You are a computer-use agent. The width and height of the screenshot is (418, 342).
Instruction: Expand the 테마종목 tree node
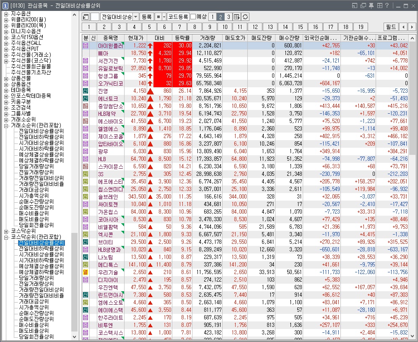click(6, 91)
